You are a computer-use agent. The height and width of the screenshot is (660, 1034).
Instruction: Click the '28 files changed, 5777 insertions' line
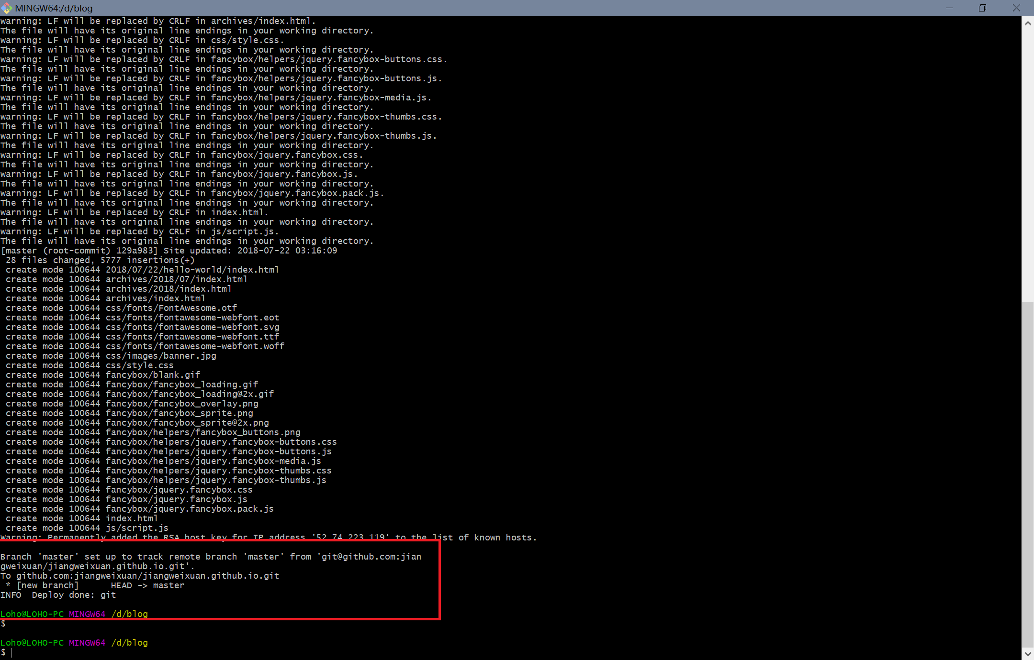100,260
